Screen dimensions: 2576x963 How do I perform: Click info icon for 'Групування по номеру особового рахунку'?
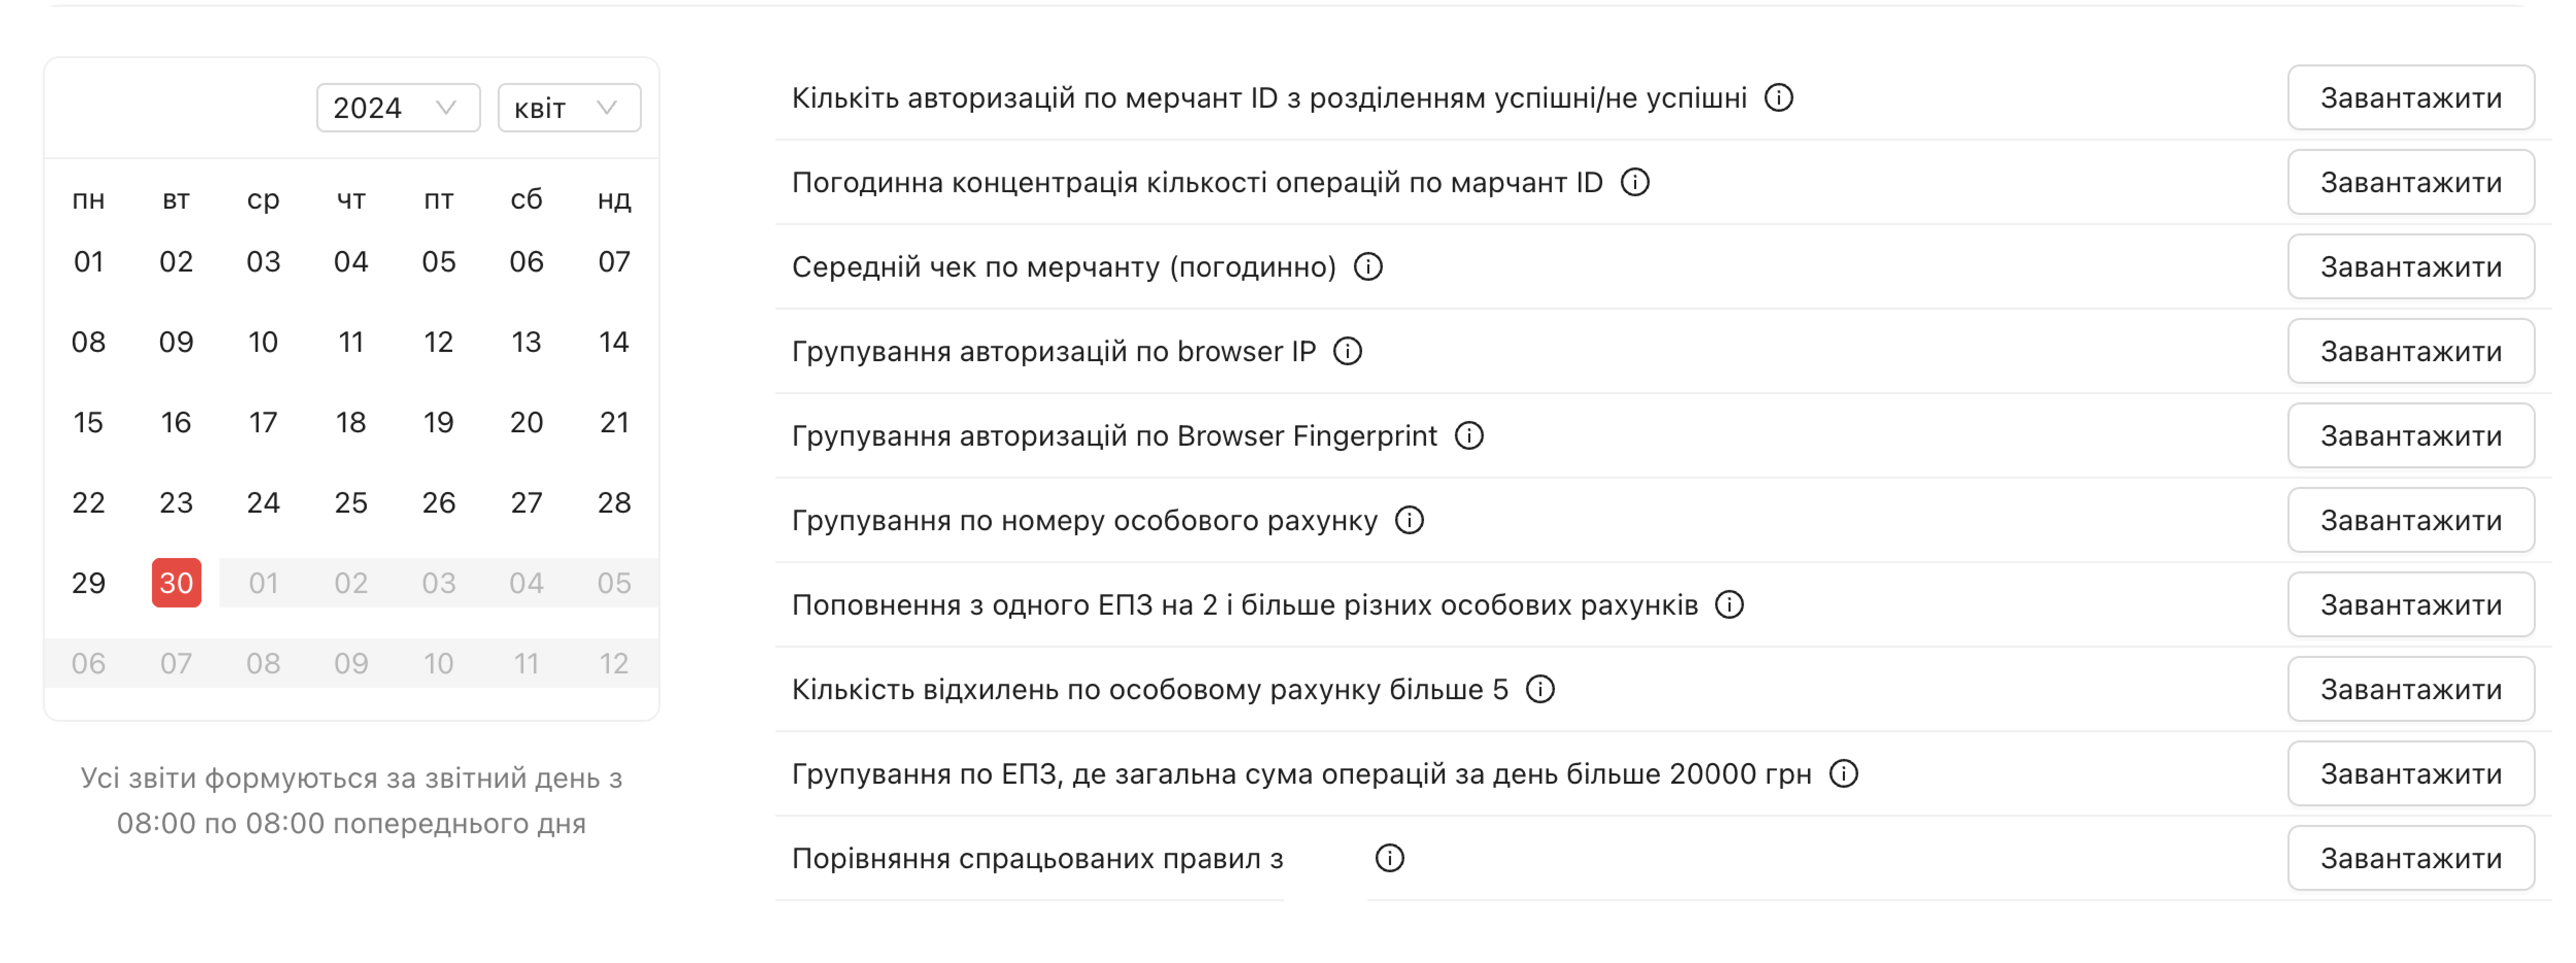pyautogui.click(x=1409, y=520)
